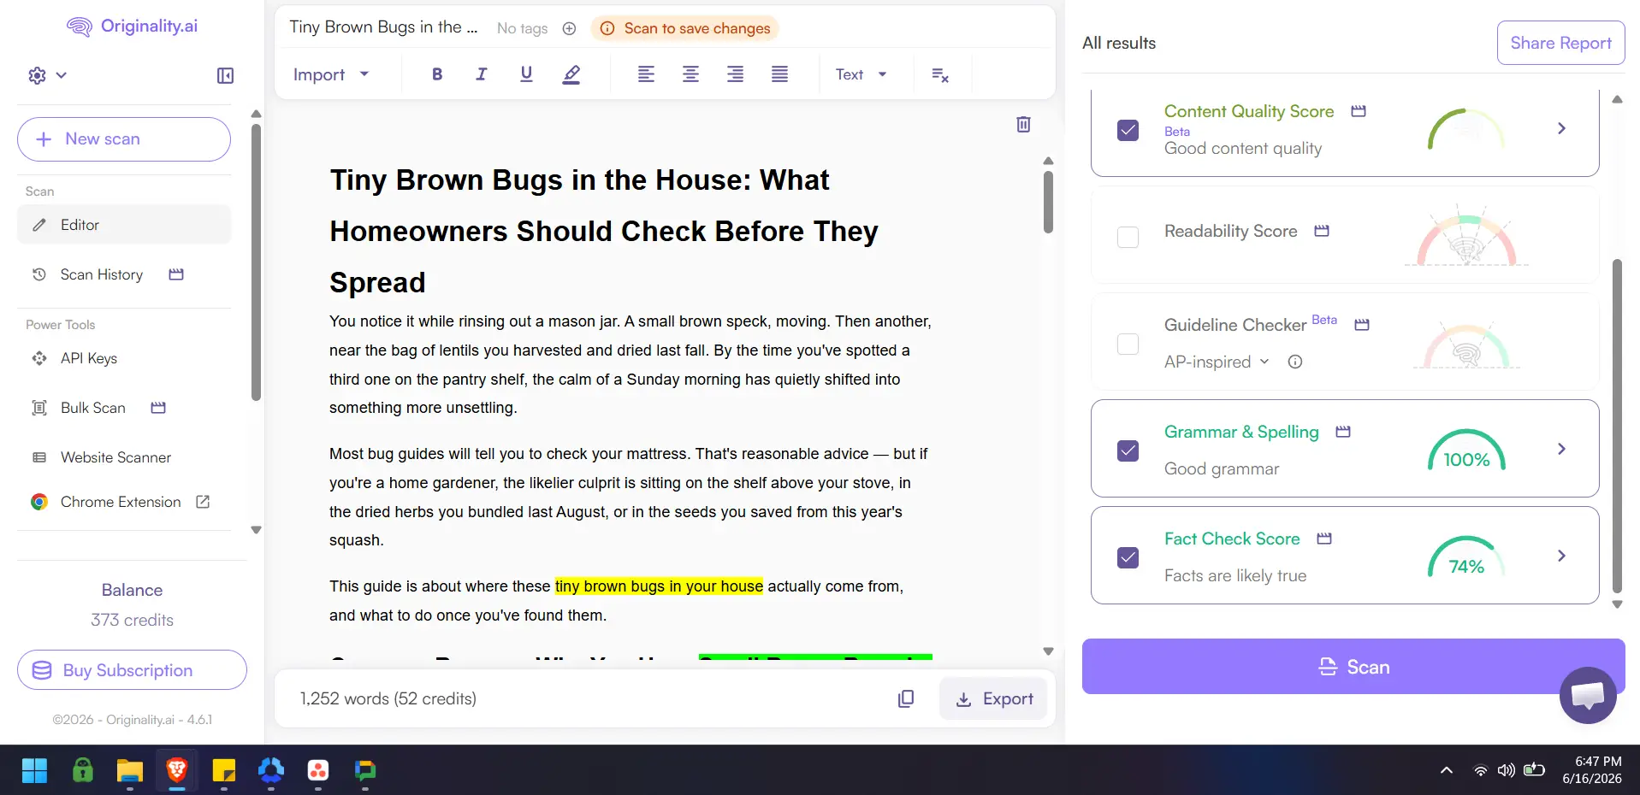The image size is (1640, 795).
Task: Center align the text
Action: pos(690,74)
